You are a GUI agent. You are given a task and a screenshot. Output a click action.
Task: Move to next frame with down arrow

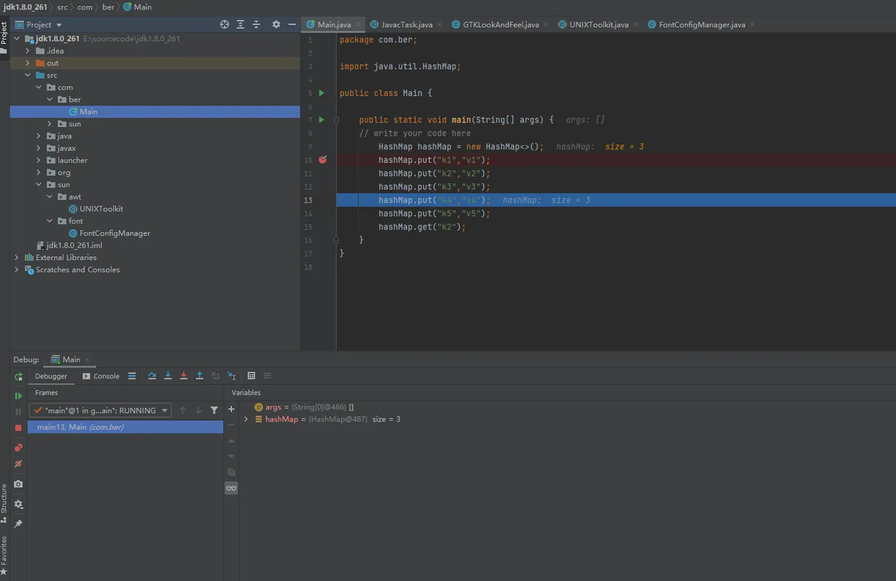(198, 410)
